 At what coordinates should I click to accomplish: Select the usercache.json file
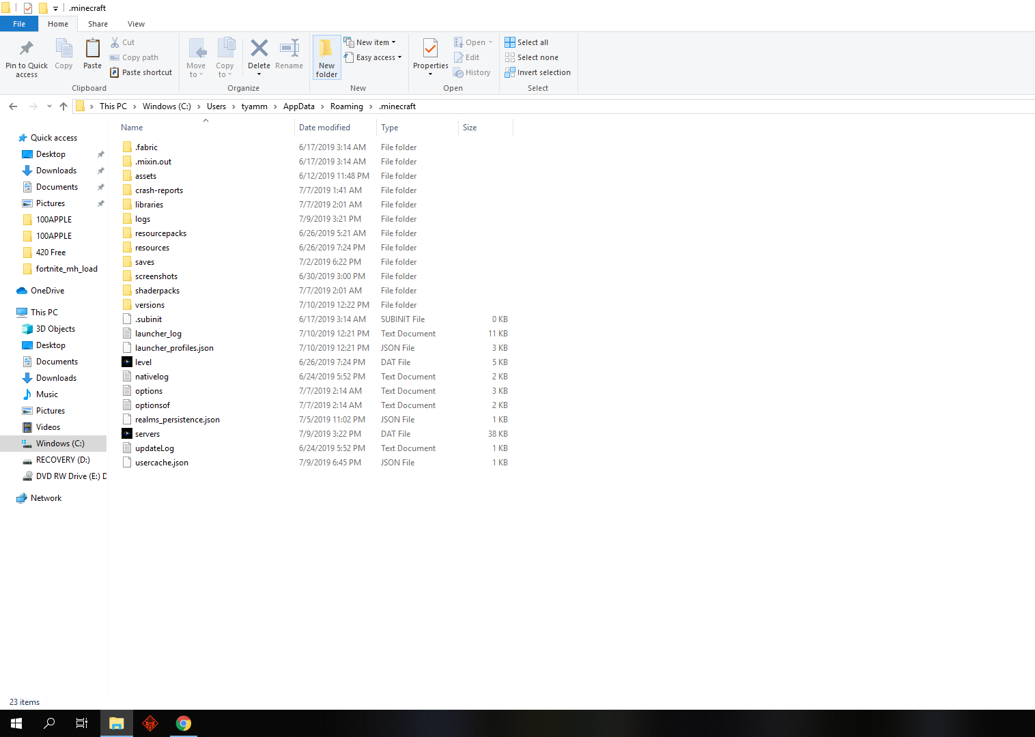point(162,463)
